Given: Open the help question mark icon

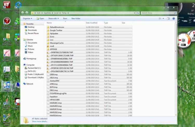Looking at the screenshot, I should pyautogui.click(x=173, y=18).
